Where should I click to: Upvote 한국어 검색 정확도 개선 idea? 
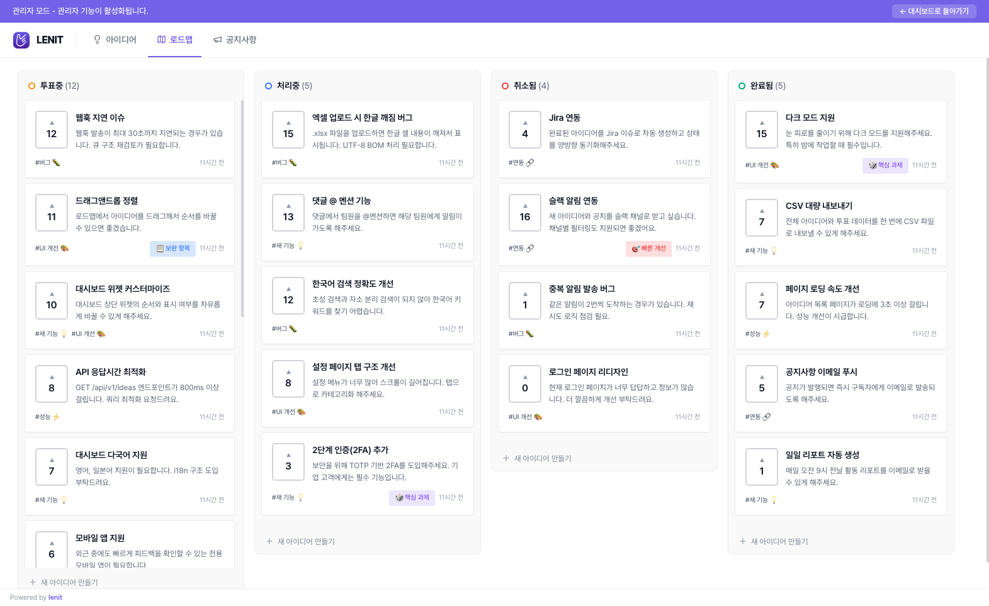point(288,296)
